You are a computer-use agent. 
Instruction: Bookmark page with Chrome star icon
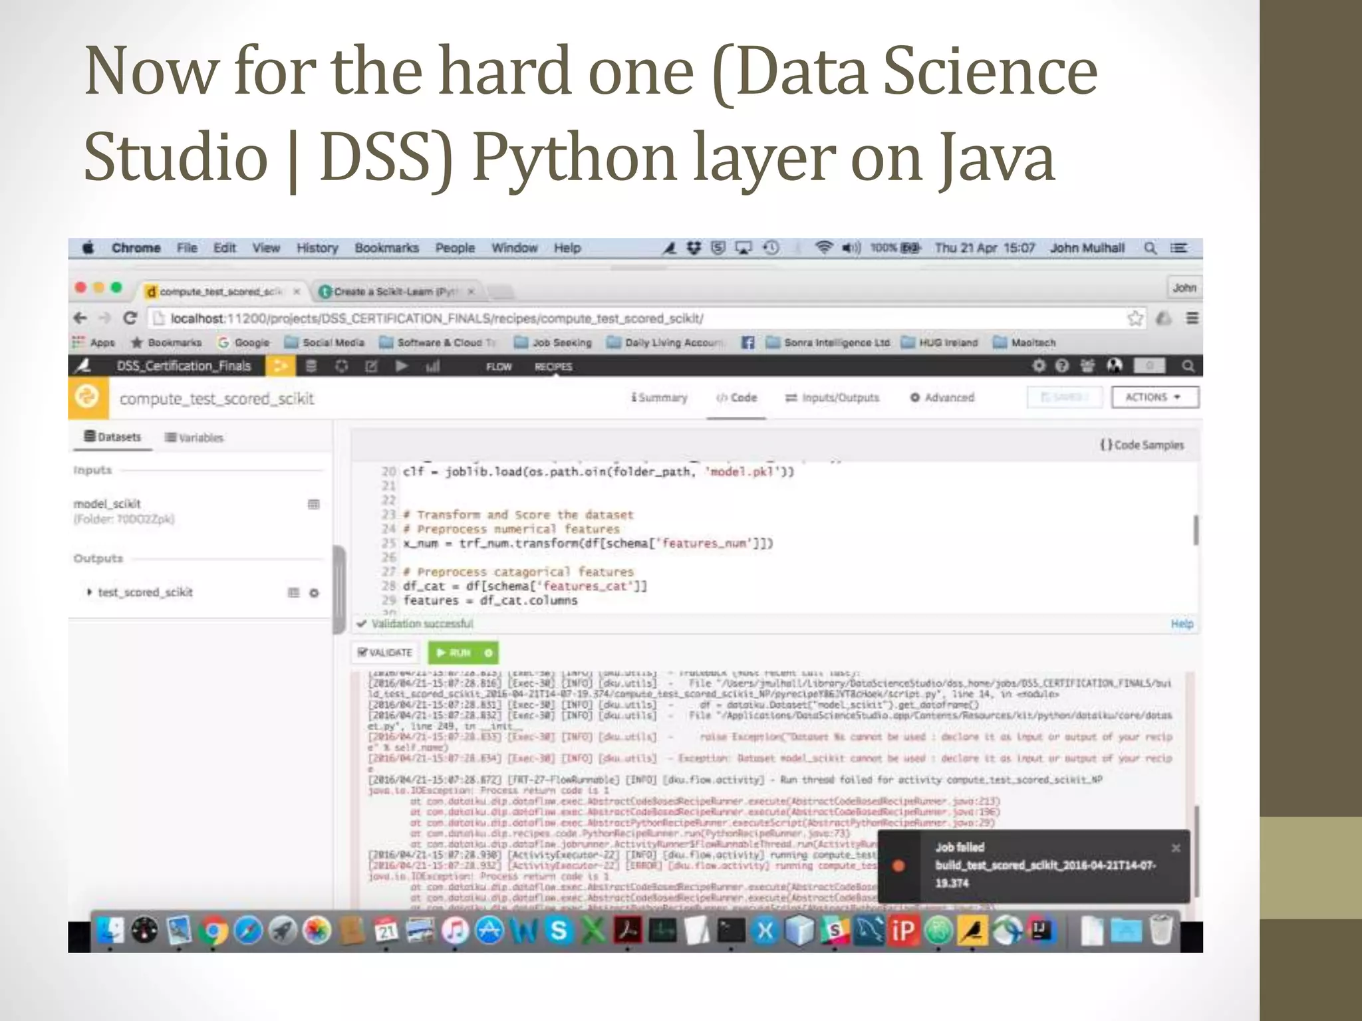(x=1135, y=318)
